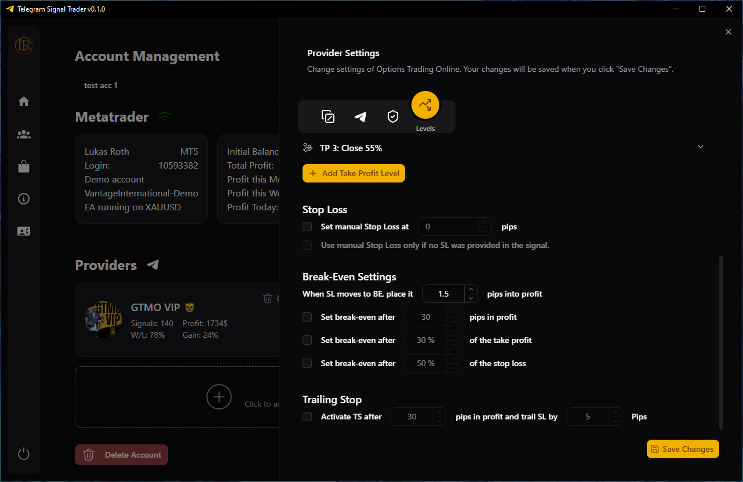The image size is (743, 482).
Task: Select the test acc 1 account tab
Action: pos(101,85)
